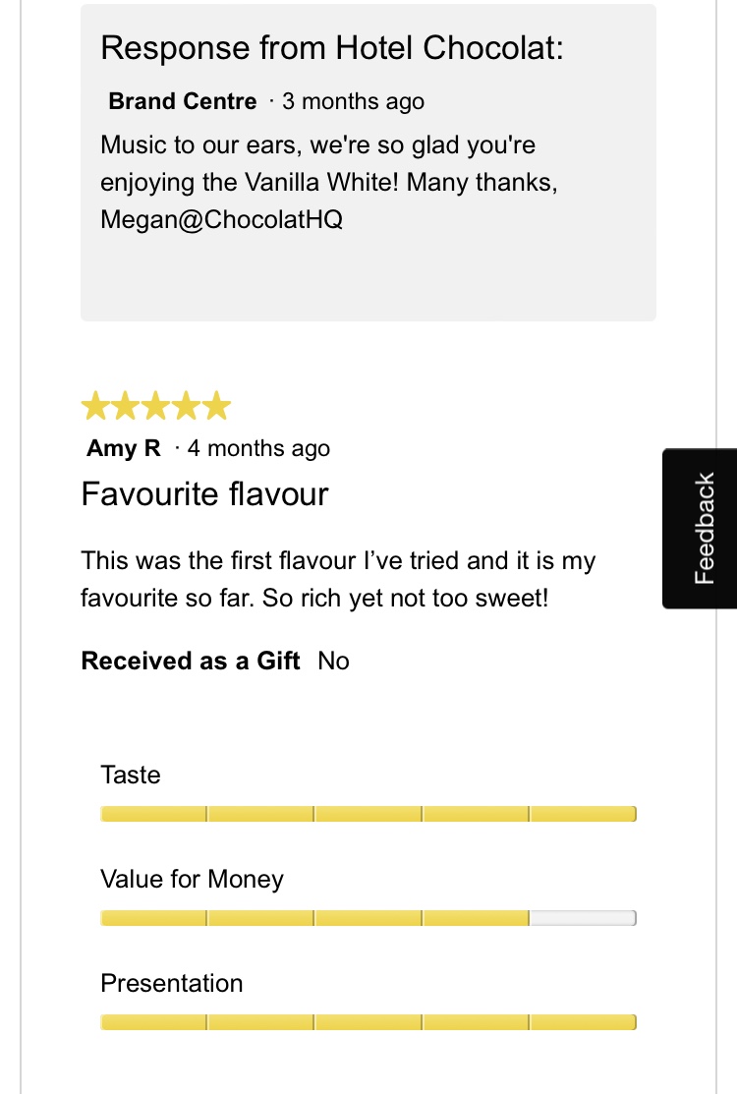The width and height of the screenshot is (737, 1094).
Task: Select the 'Favourite flavour' review title
Action: point(204,493)
